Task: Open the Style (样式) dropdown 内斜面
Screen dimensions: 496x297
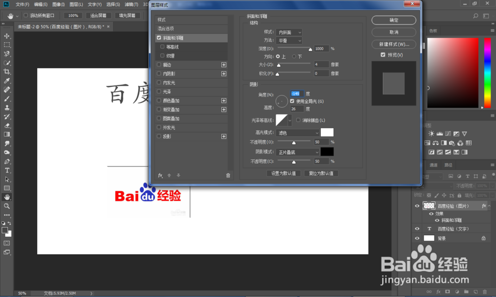Action: tap(289, 32)
